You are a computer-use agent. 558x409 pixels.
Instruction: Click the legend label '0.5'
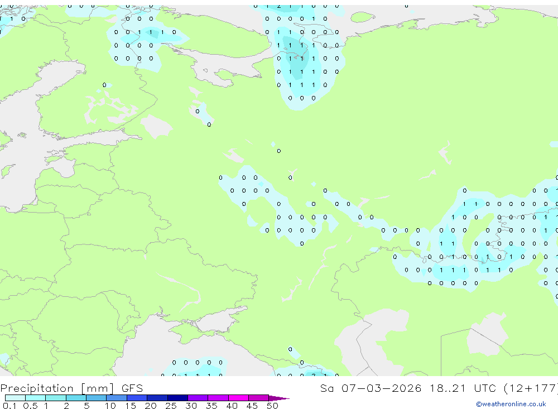(x=30, y=406)
